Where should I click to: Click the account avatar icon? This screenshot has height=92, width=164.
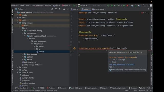click(x=151, y=6)
